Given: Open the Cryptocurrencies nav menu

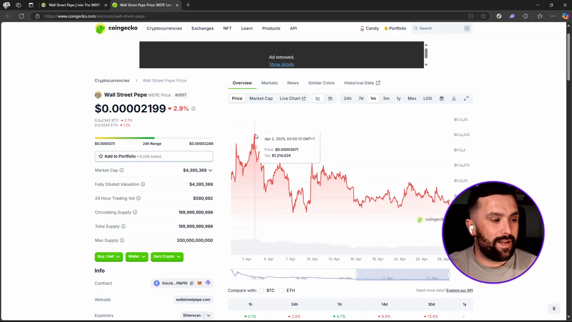Looking at the screenshot, I should (164, 28).
